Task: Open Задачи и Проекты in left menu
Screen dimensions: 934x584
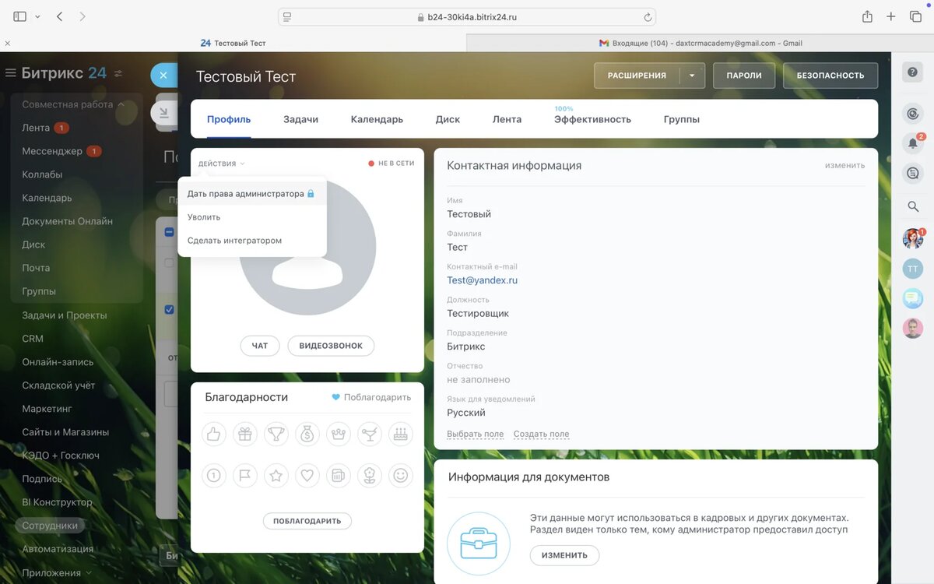Action: (x=65, y=315)
